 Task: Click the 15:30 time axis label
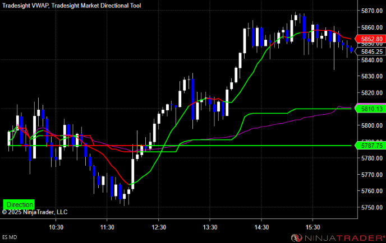tap(313, 227)
